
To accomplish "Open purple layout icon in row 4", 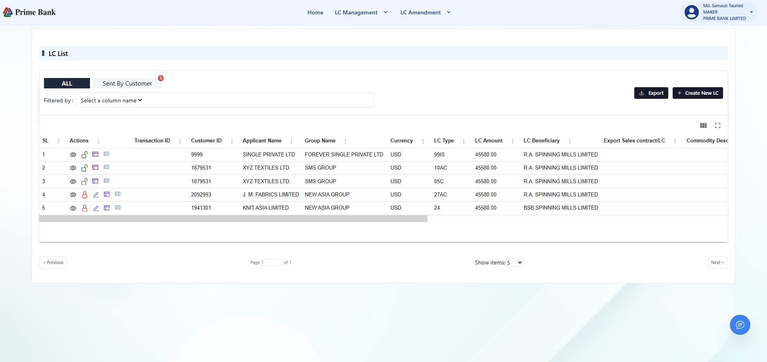I will 107,194.
